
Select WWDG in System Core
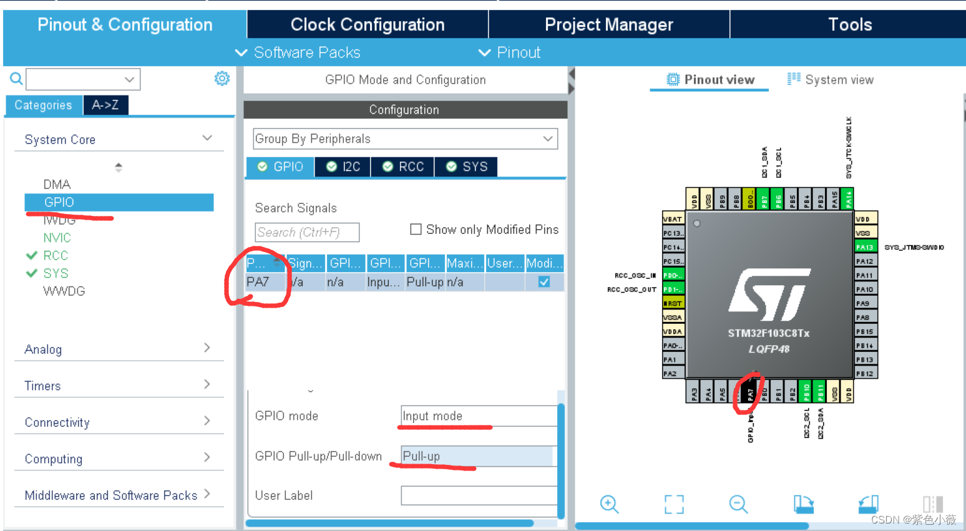64,291
